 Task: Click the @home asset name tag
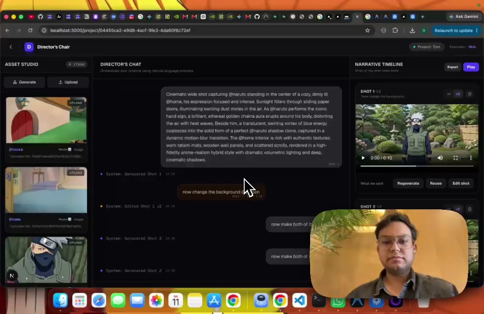pos(15,219)
